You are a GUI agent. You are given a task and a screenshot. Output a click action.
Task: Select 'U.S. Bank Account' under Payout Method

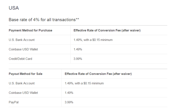pos(22,83)
